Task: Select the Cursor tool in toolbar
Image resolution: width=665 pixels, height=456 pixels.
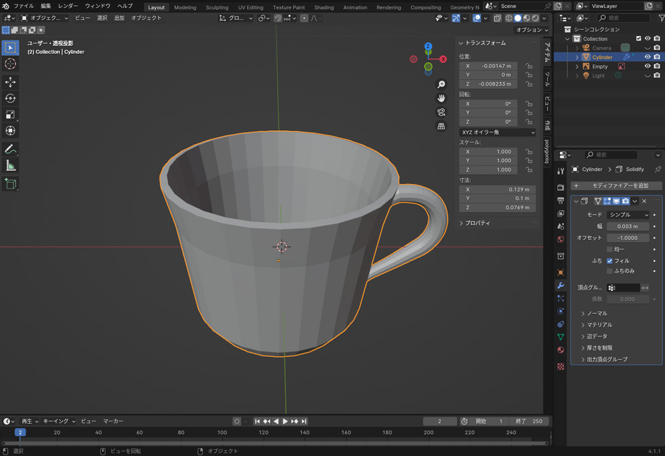Action: [x=11, y=64]
